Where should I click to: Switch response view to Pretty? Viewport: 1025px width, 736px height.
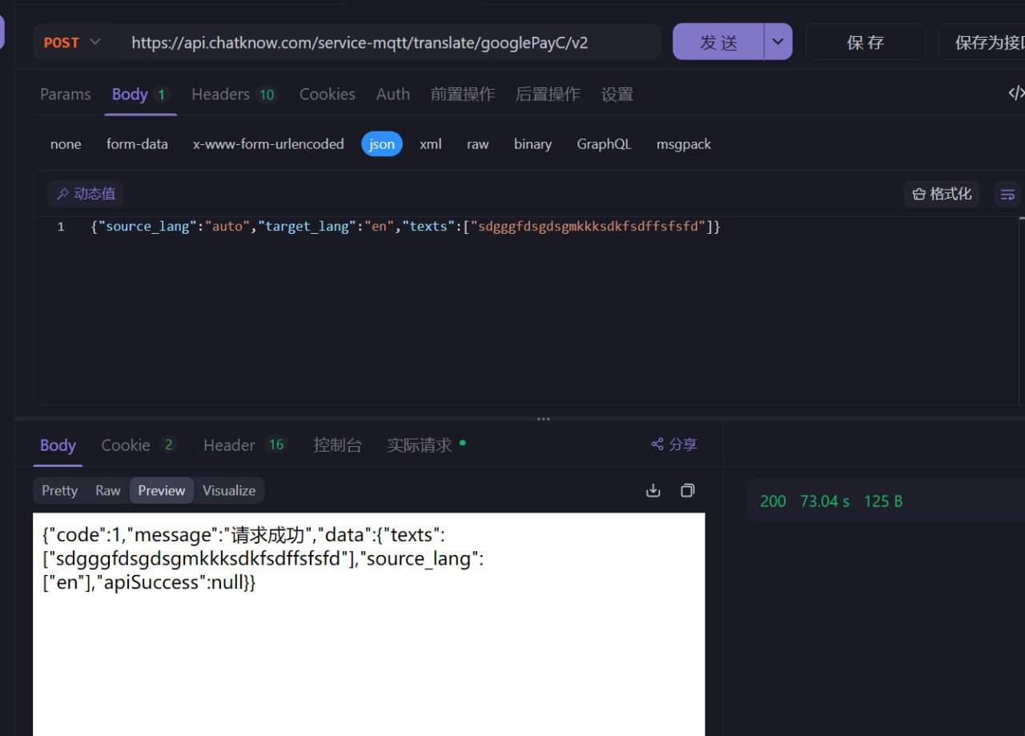click(x=60, y=490)
